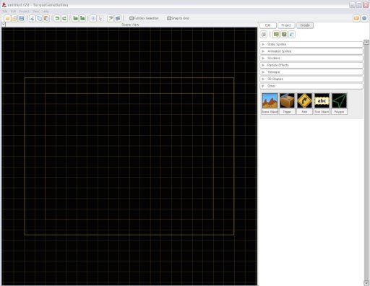Screen dimensions: 370x286
Task: Click the Undo green arrow icon
Action: [57, 18]
